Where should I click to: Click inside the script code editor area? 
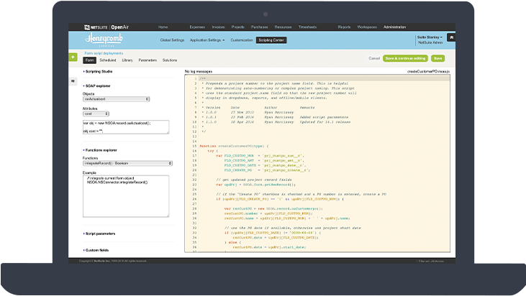pyautogui.click(x=317, y=165)
